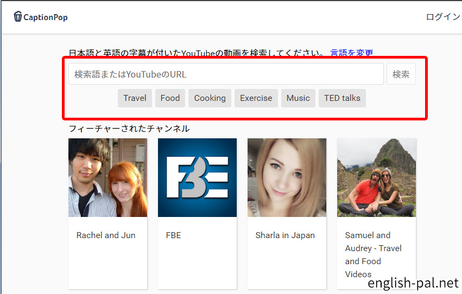Open the ログイン login link
The height and width of the screenshot is (294, 462).
click(x=444, y=17)
